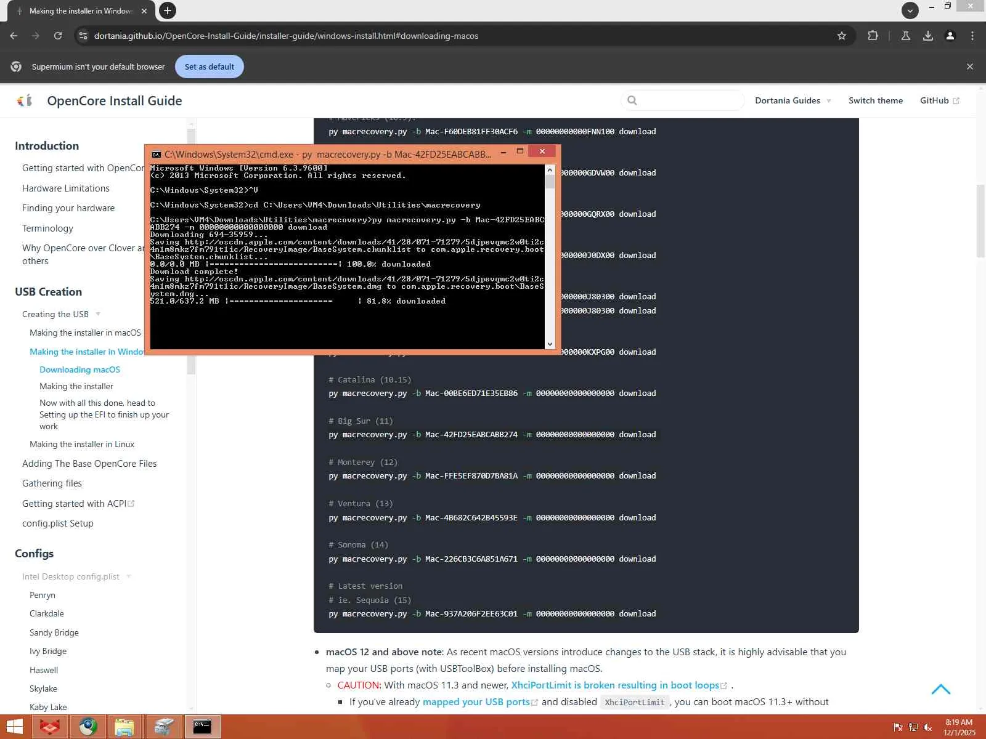Expand the Dortania Guides dropdown
986x739 pixels.
(793, 100)
